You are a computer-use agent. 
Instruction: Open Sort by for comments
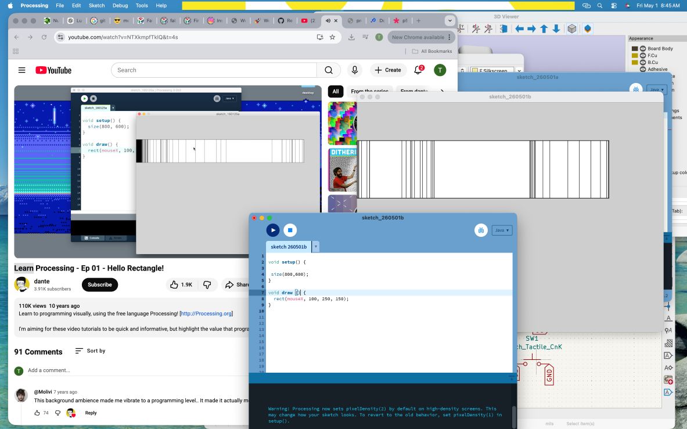click(90, 351)
